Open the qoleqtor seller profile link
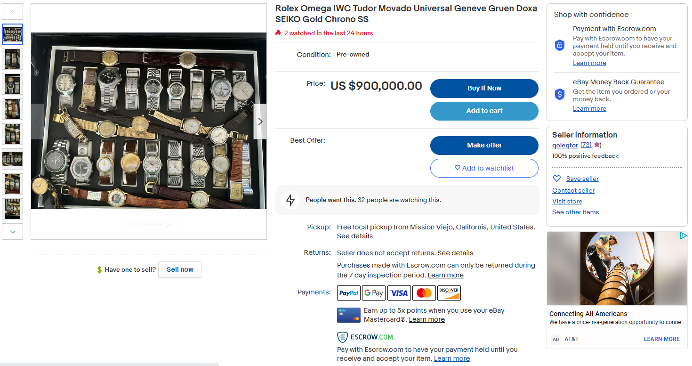The height and width of the screenshot is (366, 692). pos(565,145)
